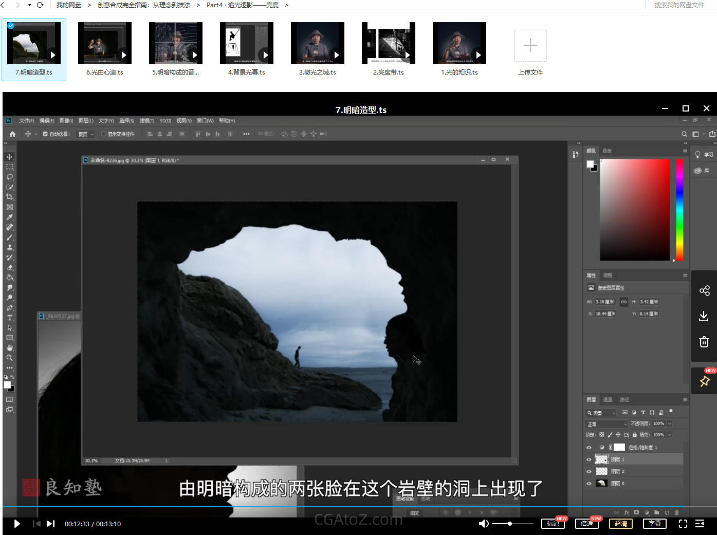The image size is (717, 535).
Task: Click the 字幕 subtitle button
Action: pyautogui.click(x=654, y=524)
